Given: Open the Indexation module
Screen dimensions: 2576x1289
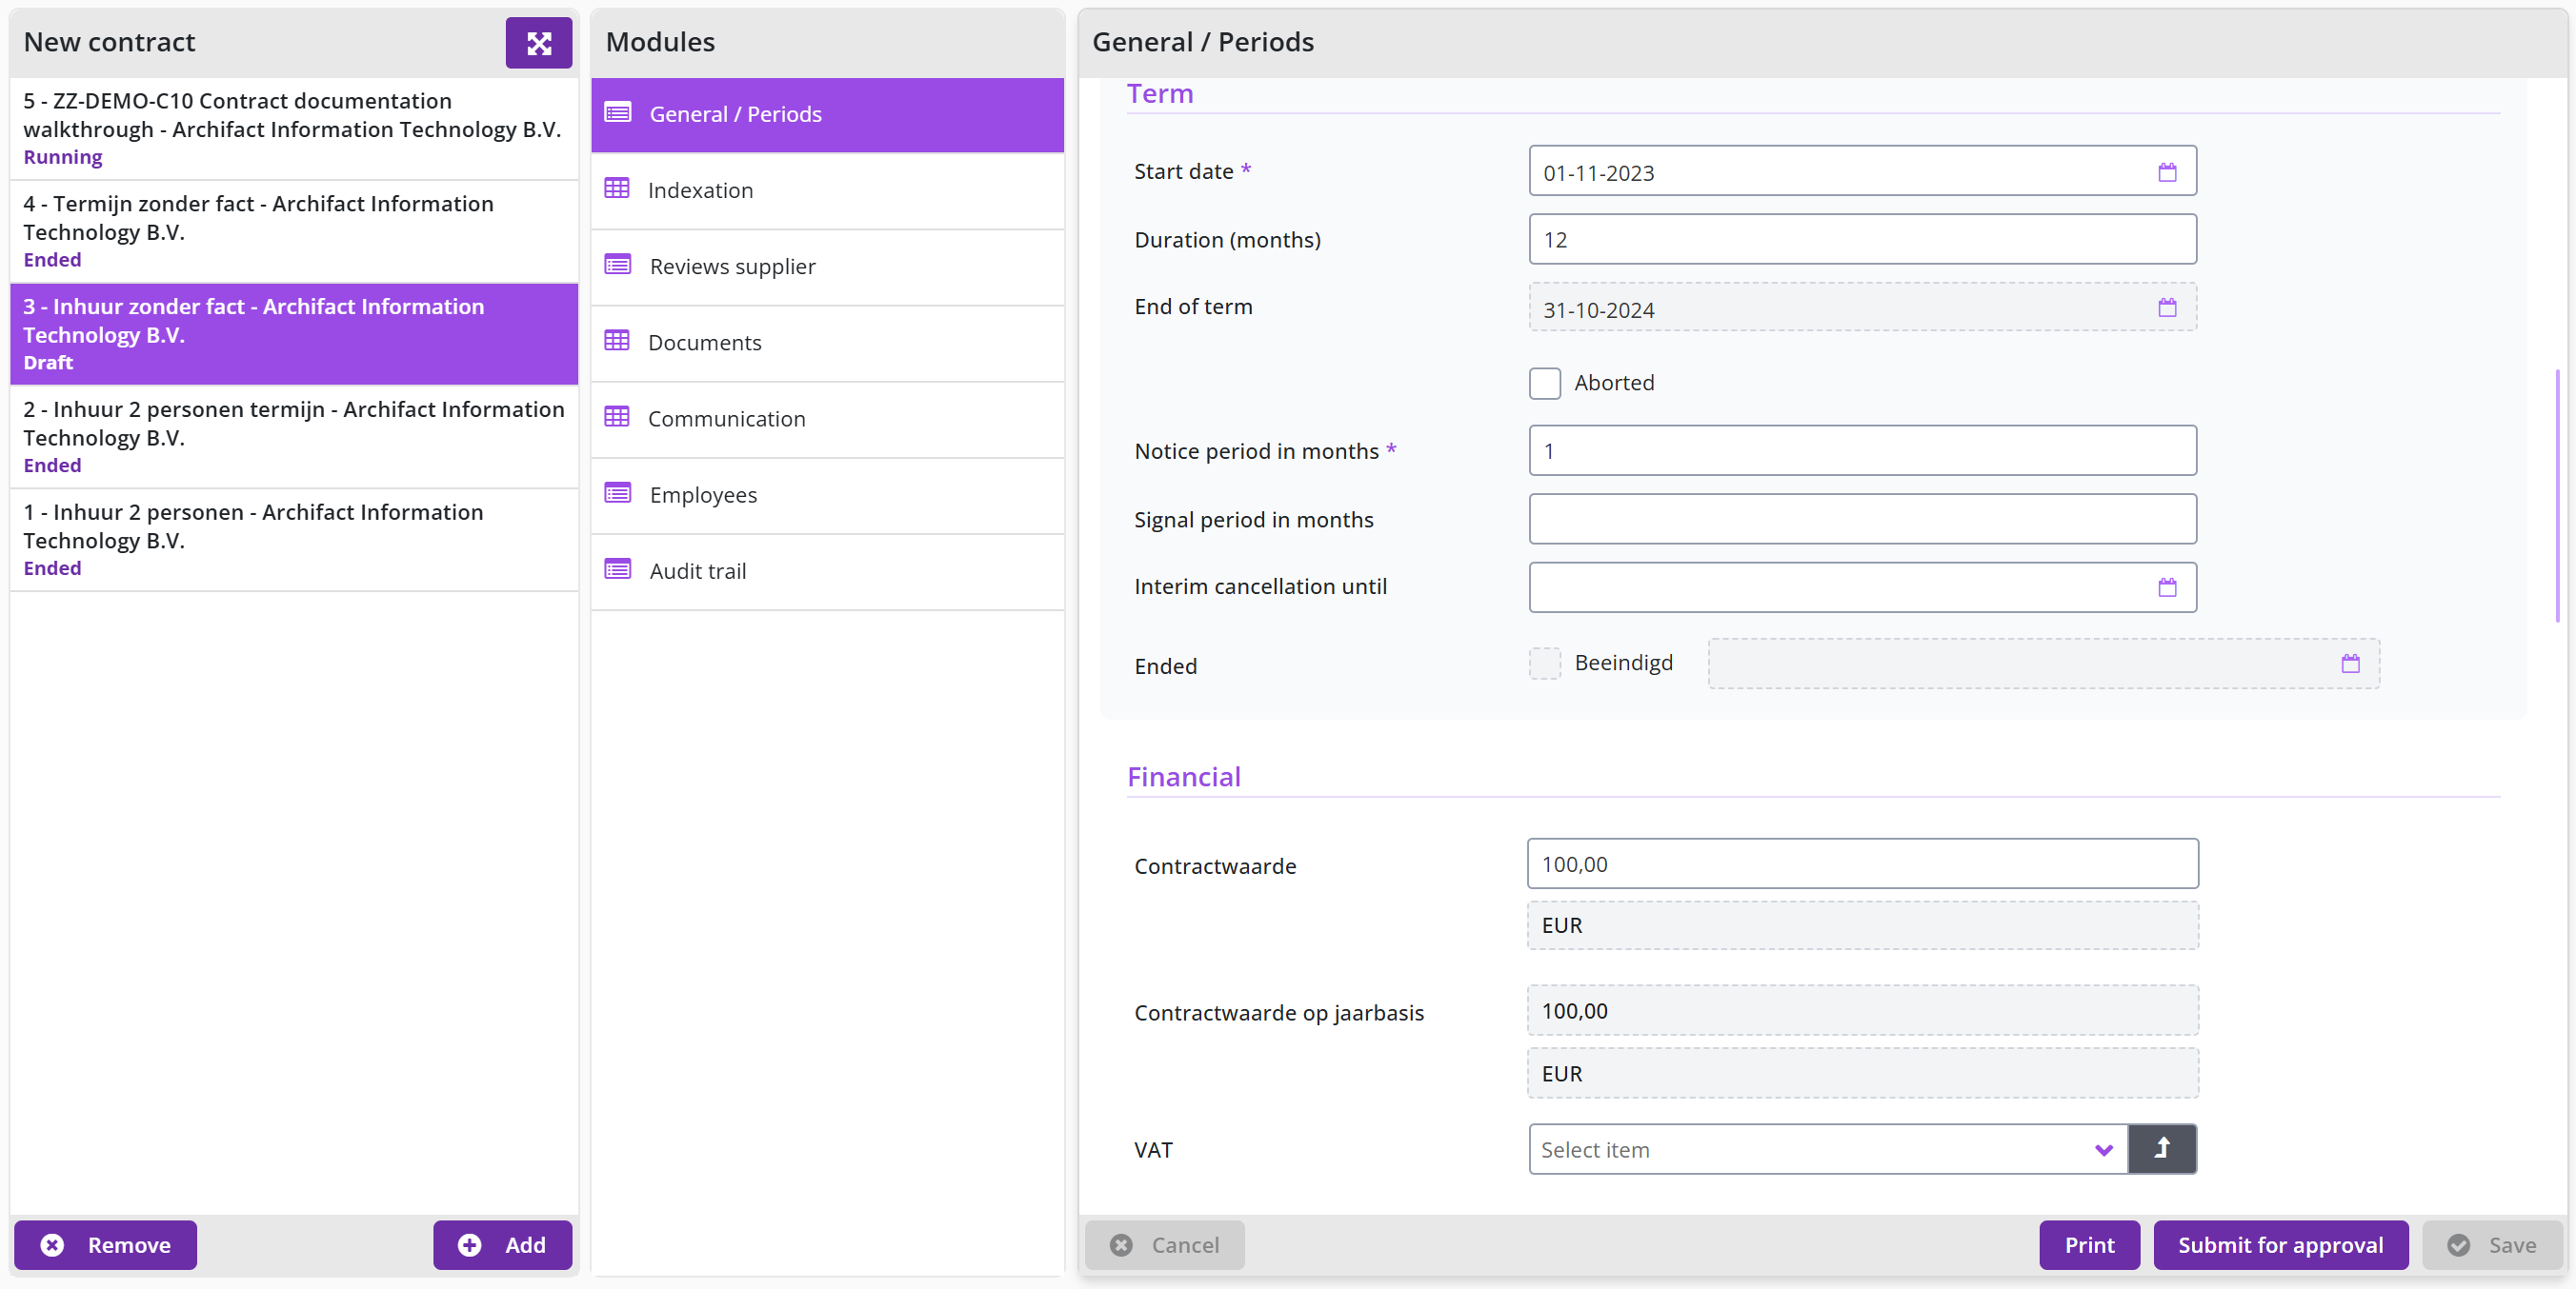Looking at the screenshot, I should click(x=827, y=189).
